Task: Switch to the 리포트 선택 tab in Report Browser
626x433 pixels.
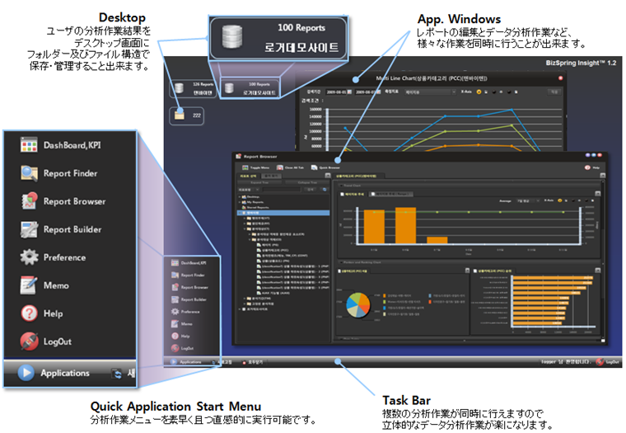Action: [248, 176]
